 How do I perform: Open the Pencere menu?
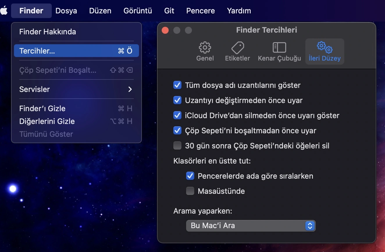201,11
